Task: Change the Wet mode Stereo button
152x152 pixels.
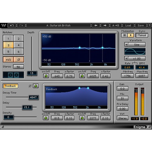Action: tap(123, 118)
